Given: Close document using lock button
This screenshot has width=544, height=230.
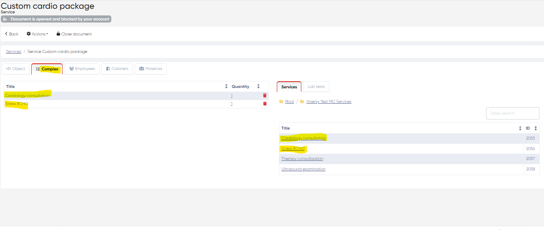Looking at the screenshot, I should (74, 34).
